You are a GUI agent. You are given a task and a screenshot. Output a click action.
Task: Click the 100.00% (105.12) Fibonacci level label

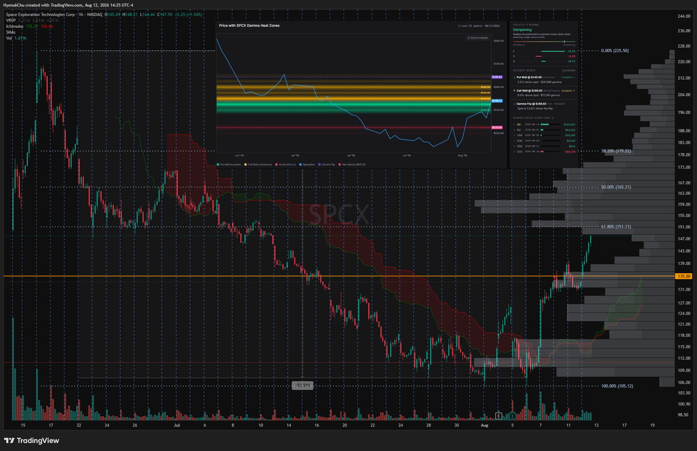617,386
